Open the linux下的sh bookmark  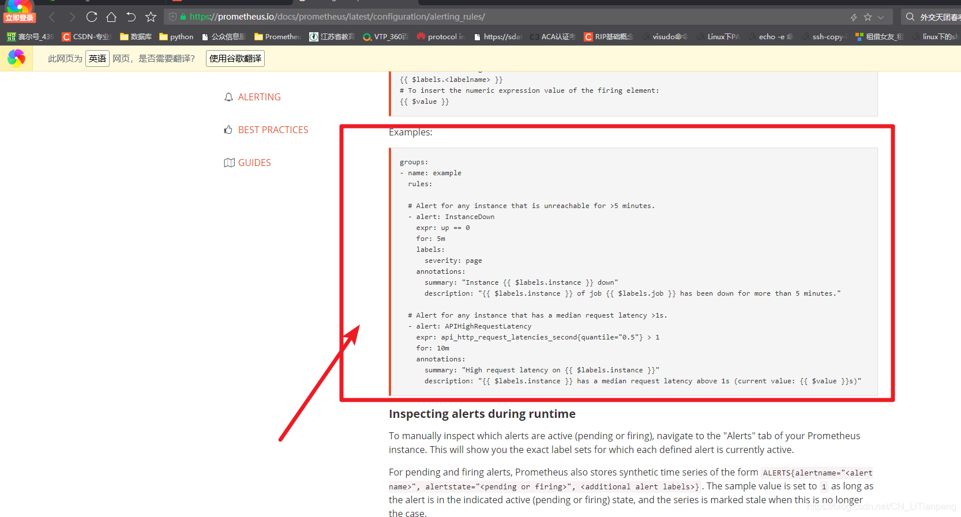pyautogui.click(x=936, y=36)
